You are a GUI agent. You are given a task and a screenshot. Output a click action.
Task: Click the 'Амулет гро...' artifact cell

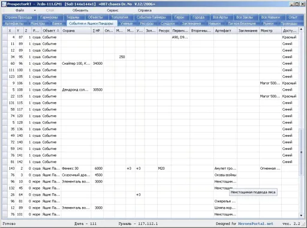pyautogui.click(x=225, y=169)
